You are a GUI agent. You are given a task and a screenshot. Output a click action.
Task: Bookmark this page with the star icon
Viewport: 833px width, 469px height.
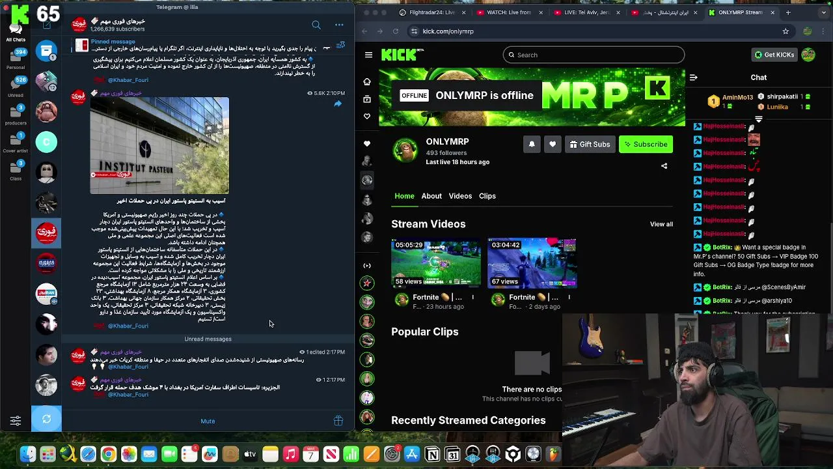785,31
